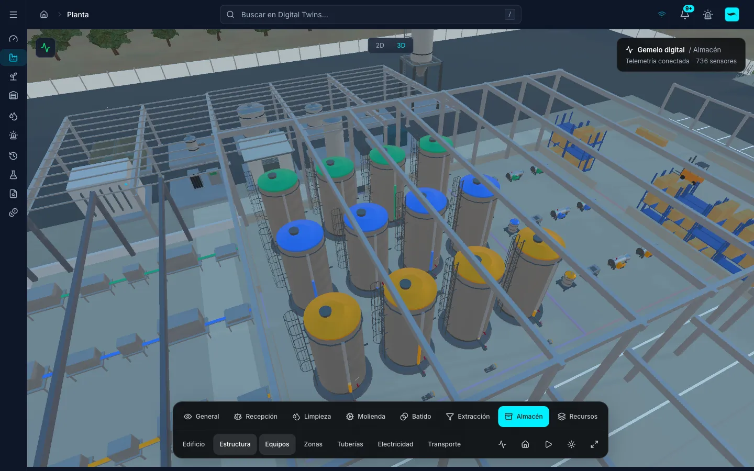Toggle the Estructura layer

click(x=235, y=444)
